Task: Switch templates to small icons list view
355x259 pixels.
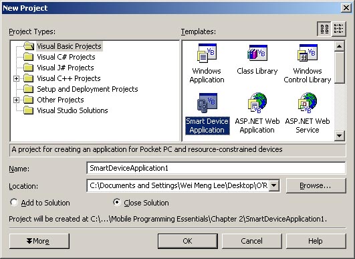Action: click(339, 29)
